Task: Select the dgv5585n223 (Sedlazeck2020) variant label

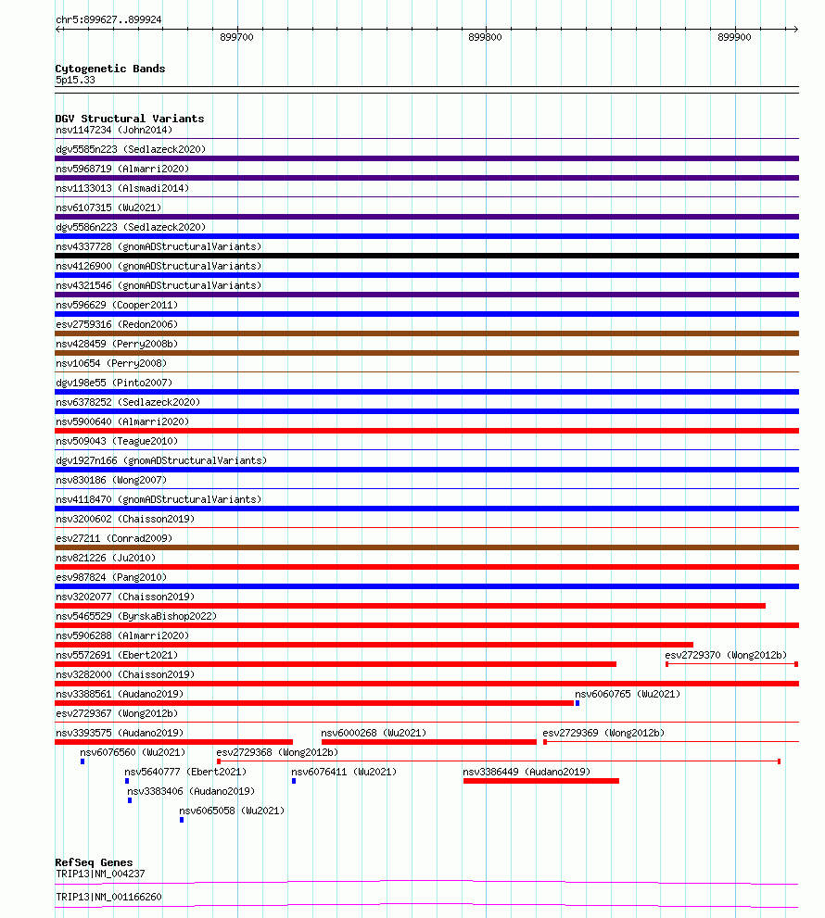Action: tap(131, 149)
